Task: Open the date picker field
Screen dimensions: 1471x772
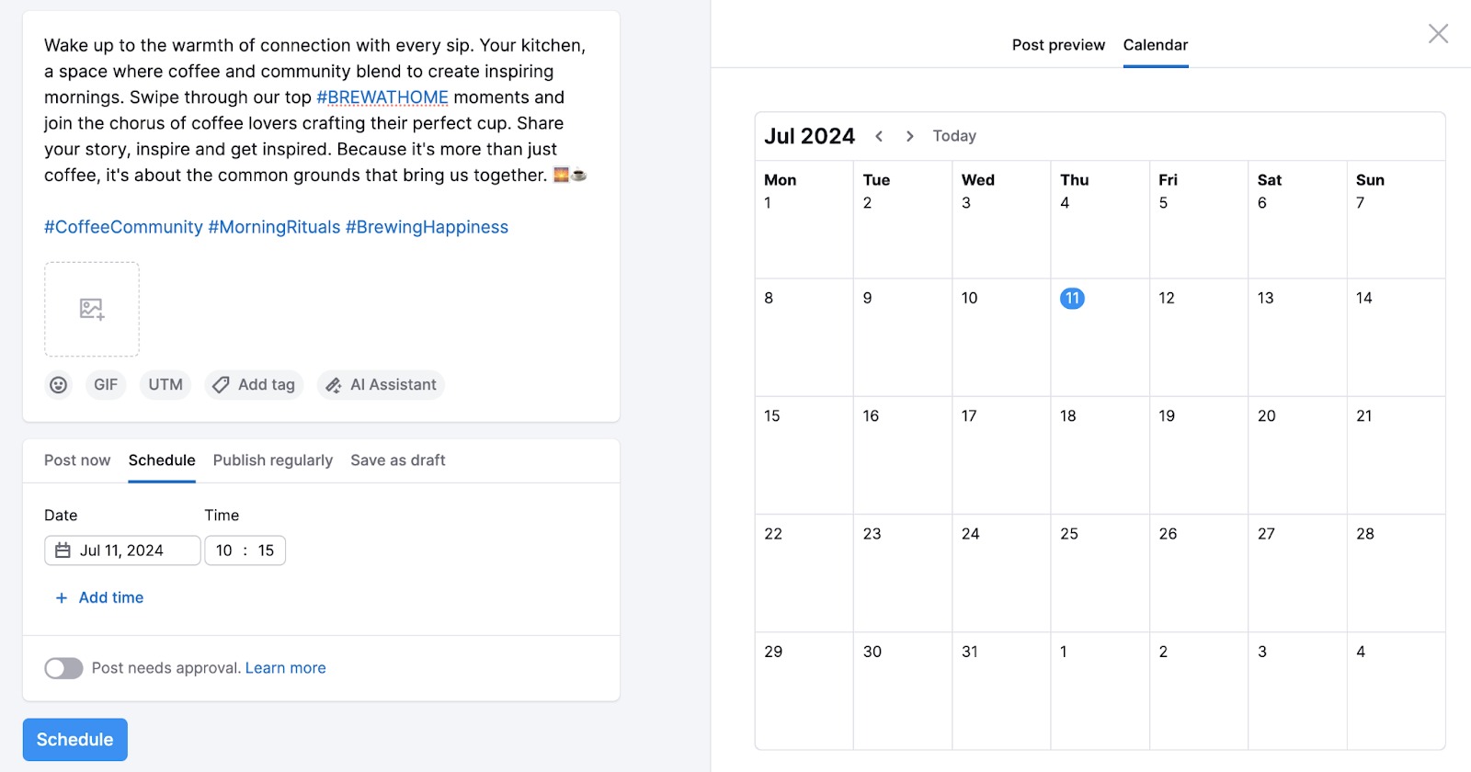Action: tap(122, 551)
